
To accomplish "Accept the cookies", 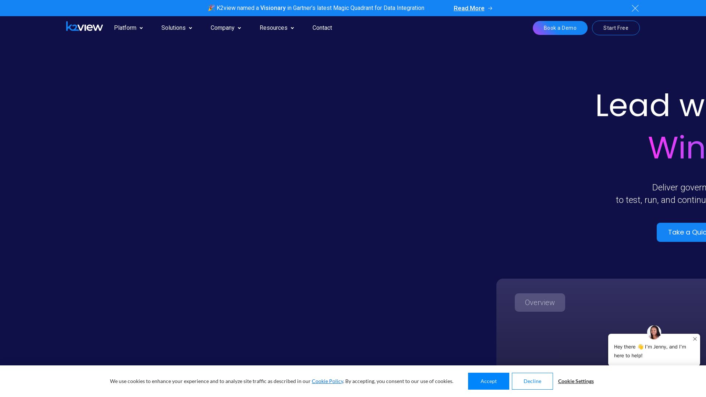I will tap(489, 381).
